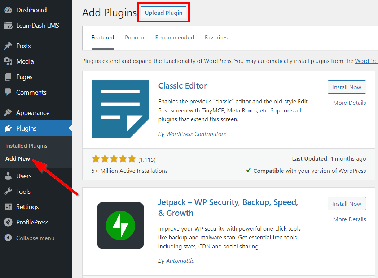Click the Media icon in sidebar
The width and height of the screenshot is (378, 278).
pos(8,61)
